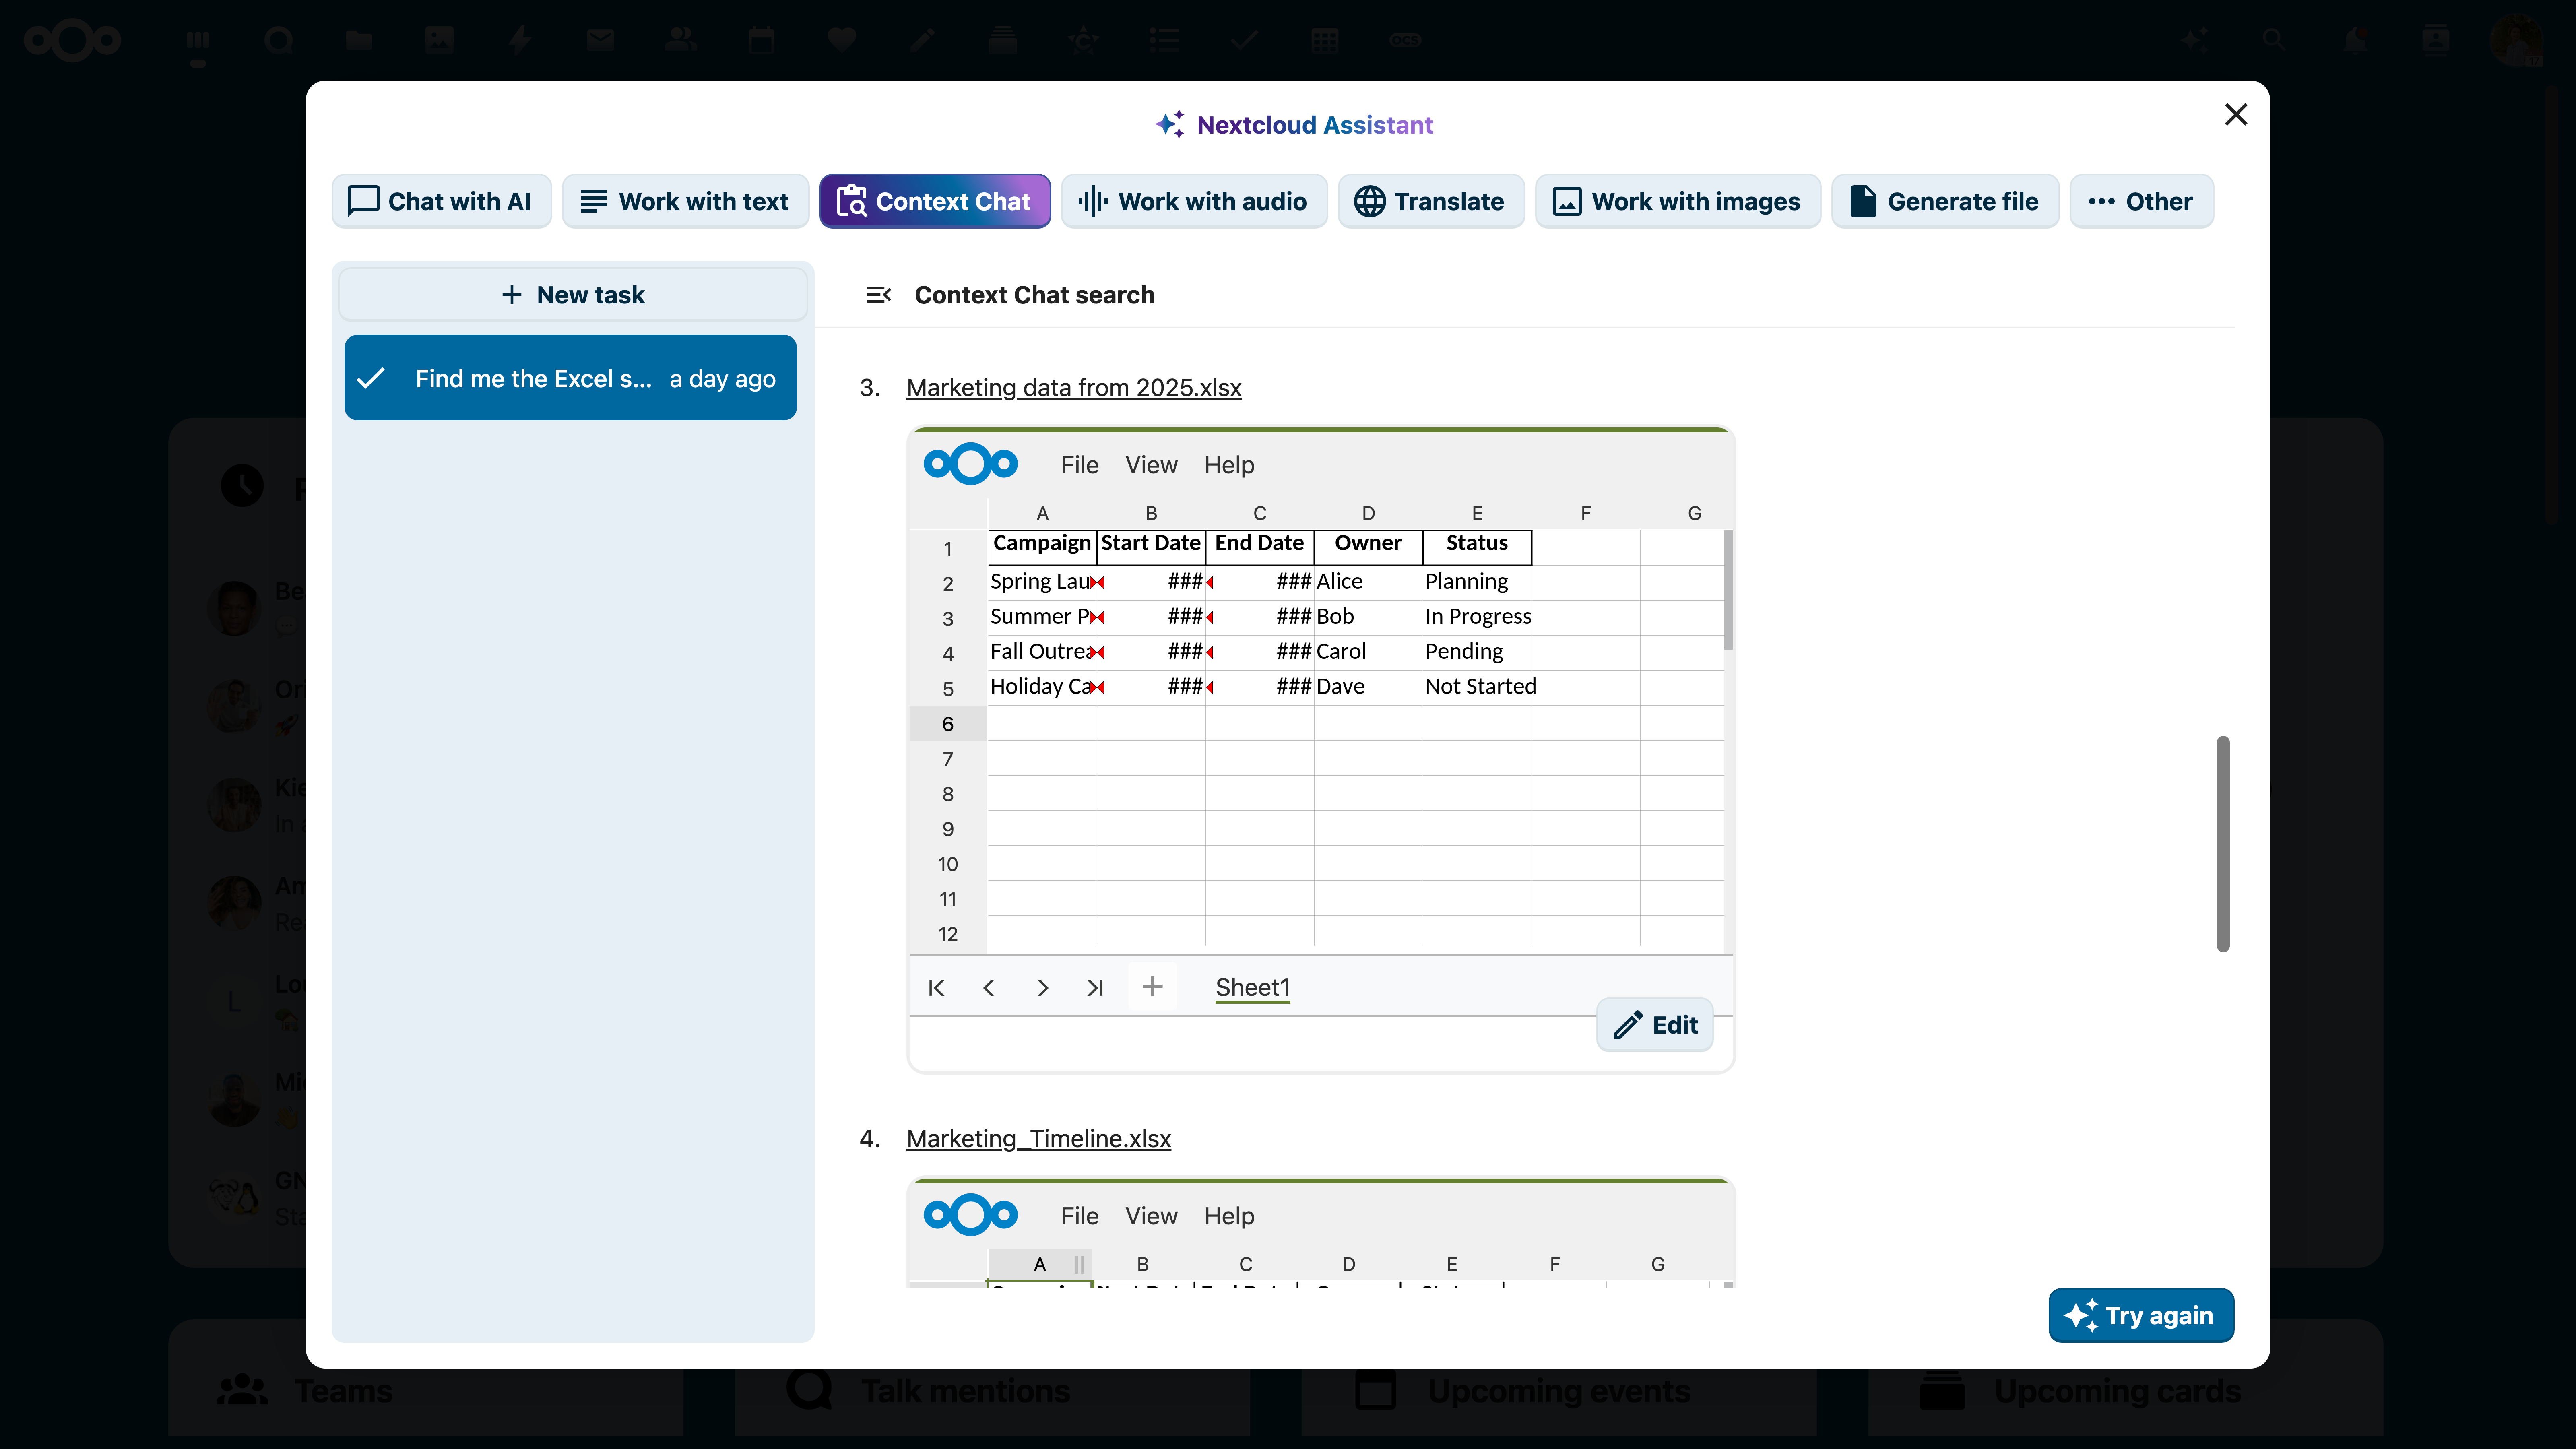Switch to the Translate tab
2576x1449 pixels.
click(1430, 201)
